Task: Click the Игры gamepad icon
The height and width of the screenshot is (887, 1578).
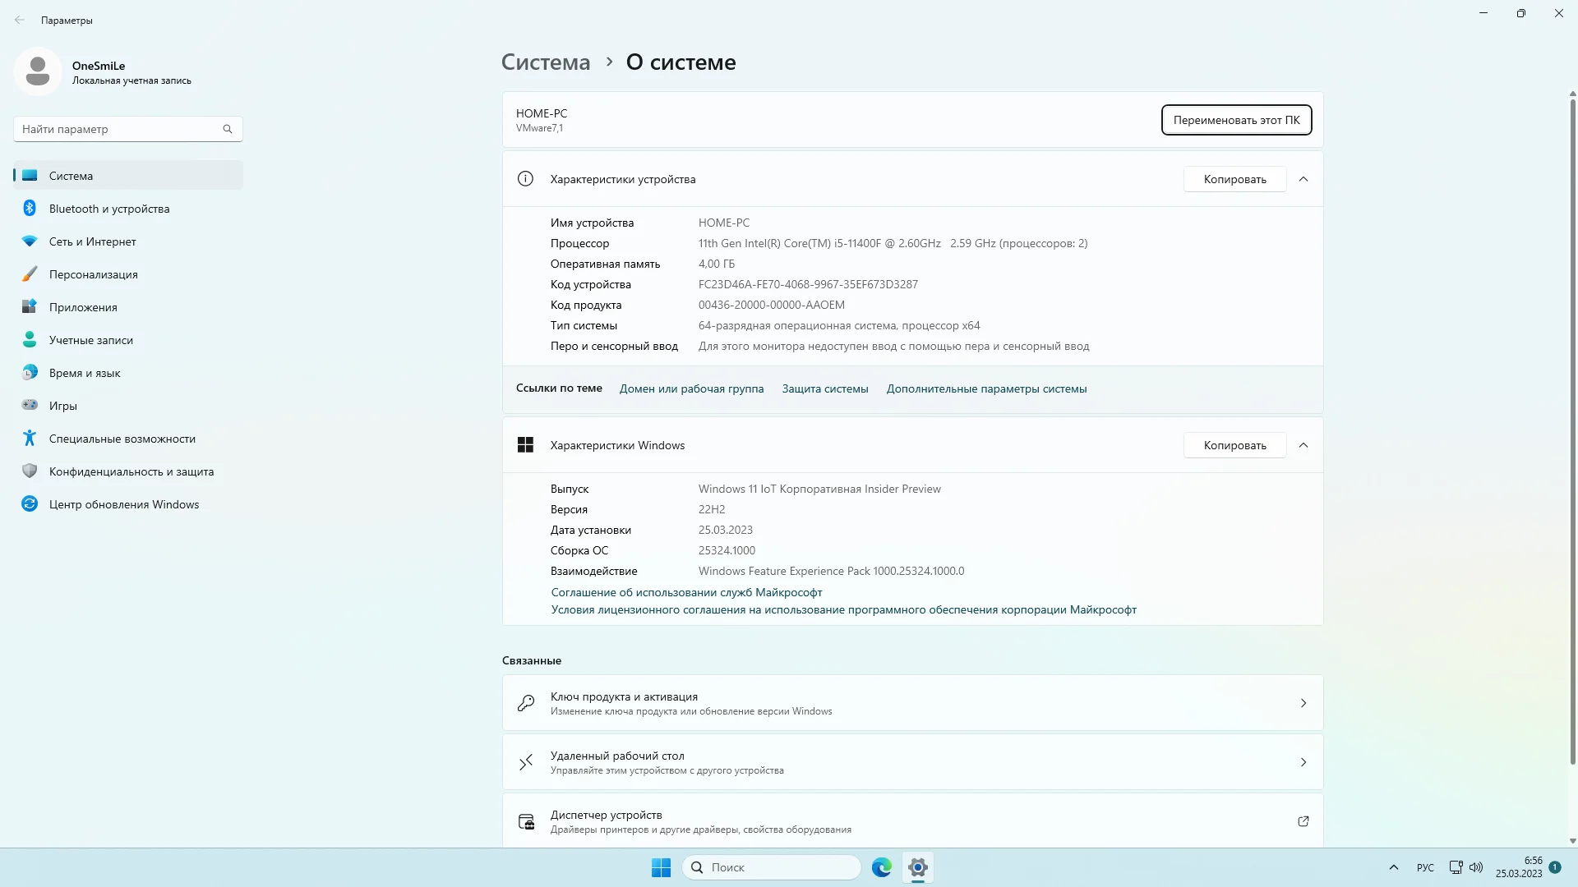Action: 30,405
